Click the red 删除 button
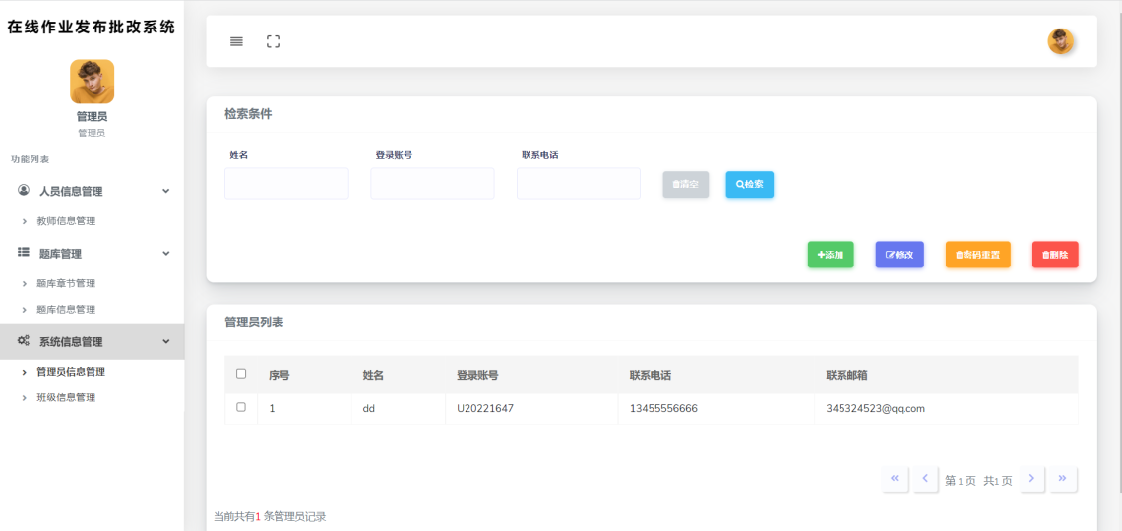This screenshot has width=1122, height=531. pyautogui.click(x=1055, y=255)
